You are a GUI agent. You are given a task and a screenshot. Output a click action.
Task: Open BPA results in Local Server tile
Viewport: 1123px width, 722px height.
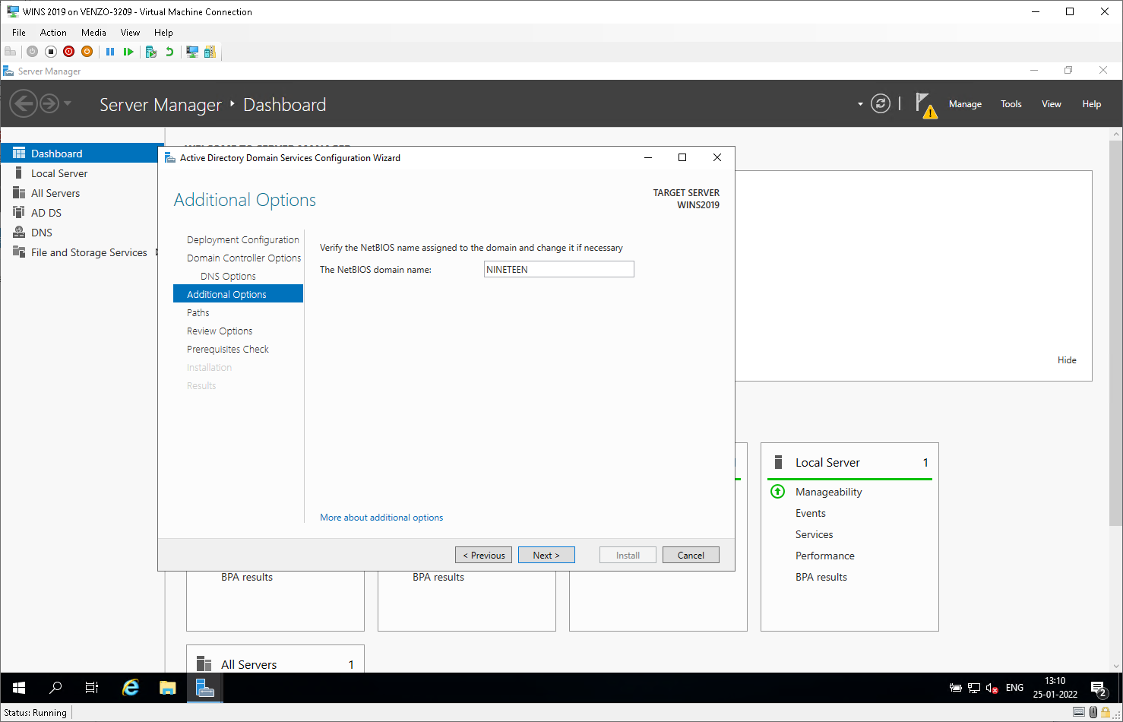click(821, 577)
